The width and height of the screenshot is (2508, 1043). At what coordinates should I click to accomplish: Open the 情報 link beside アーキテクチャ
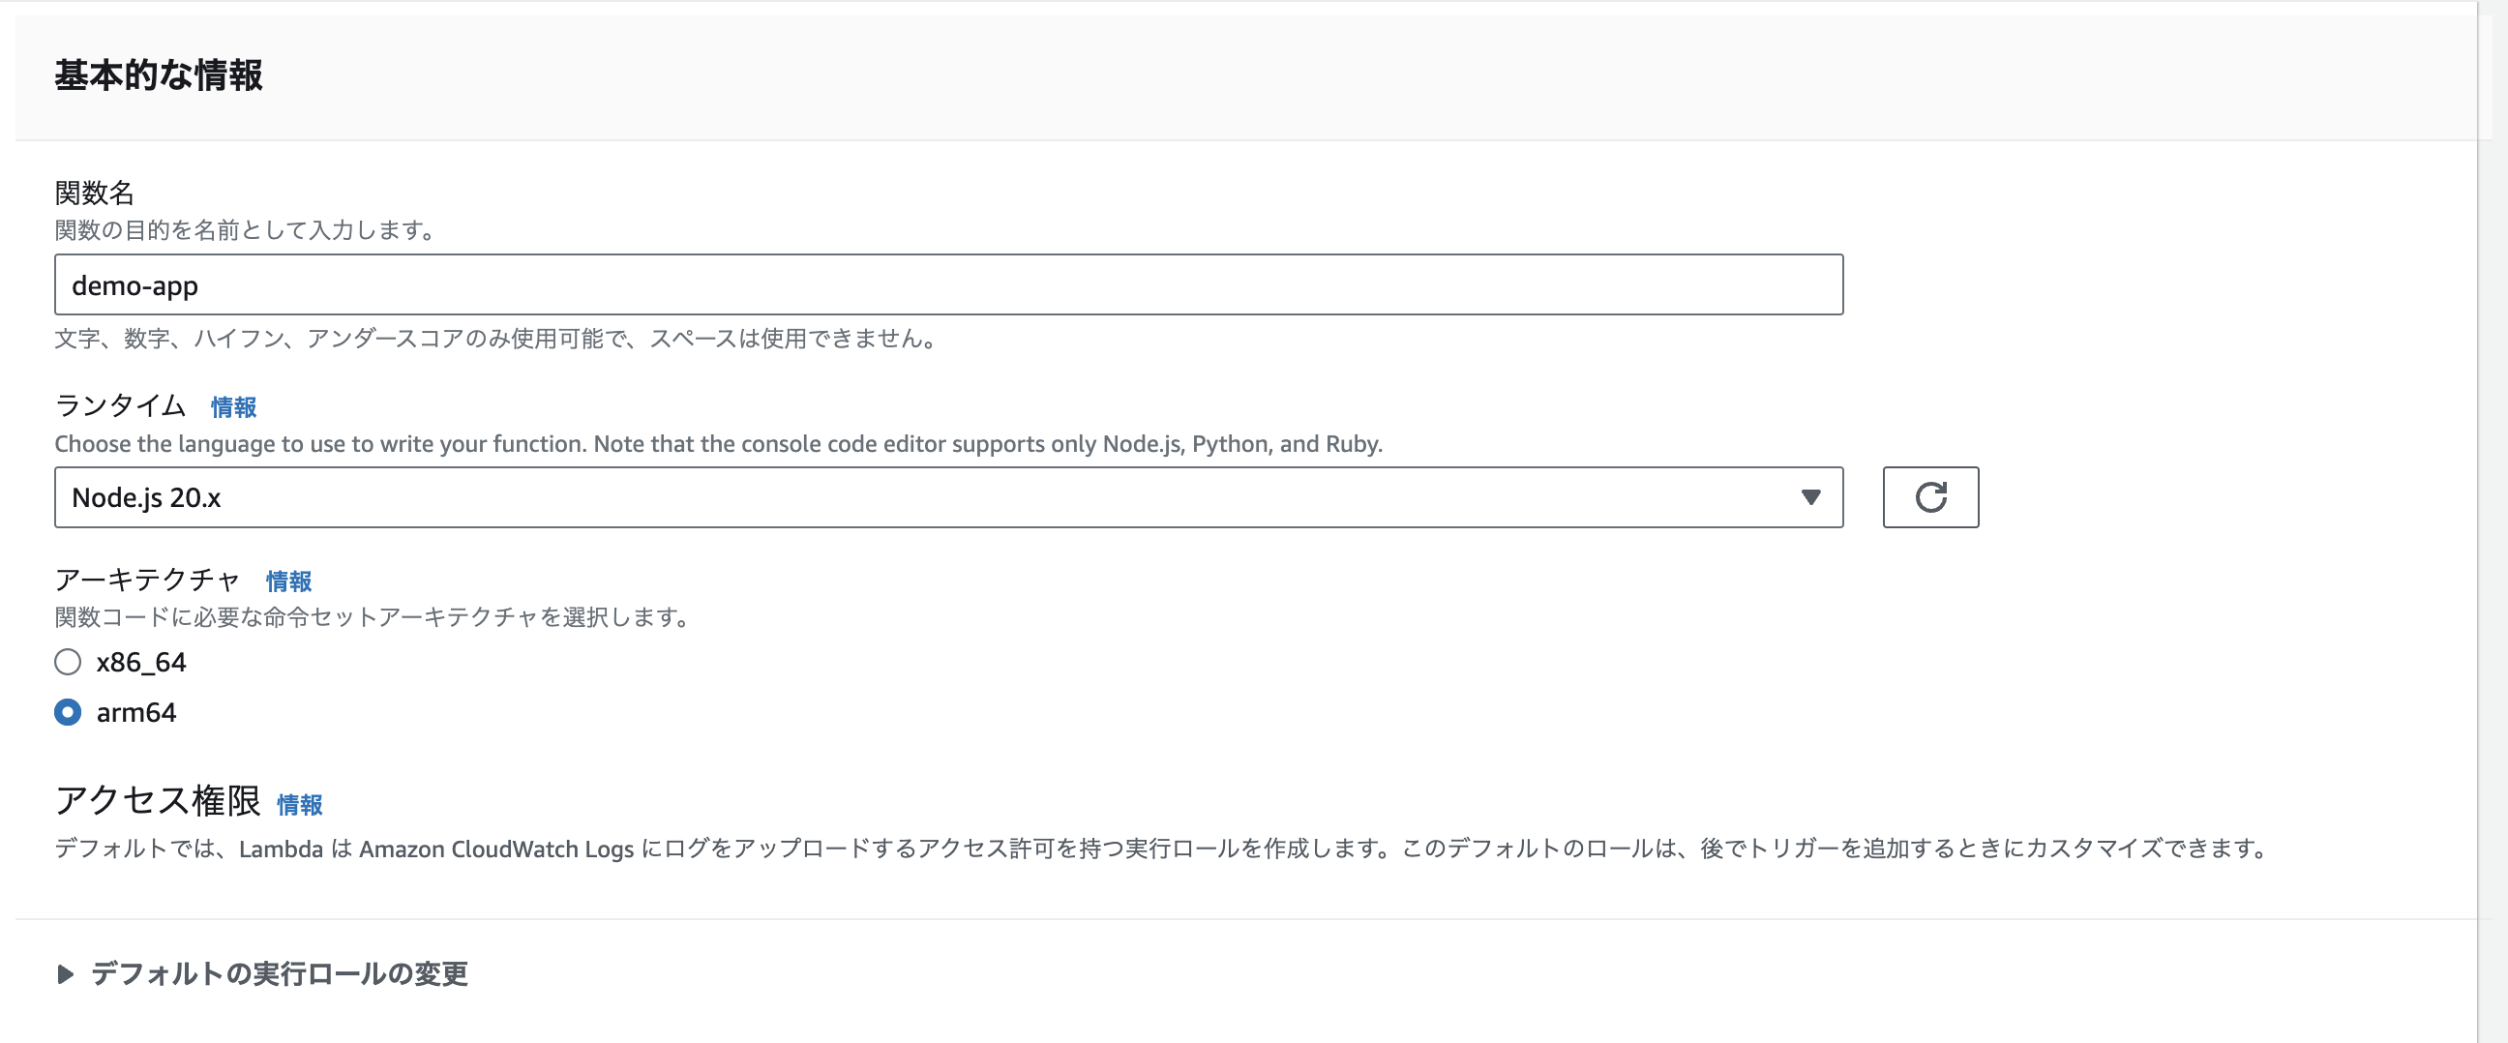[288, 581]
